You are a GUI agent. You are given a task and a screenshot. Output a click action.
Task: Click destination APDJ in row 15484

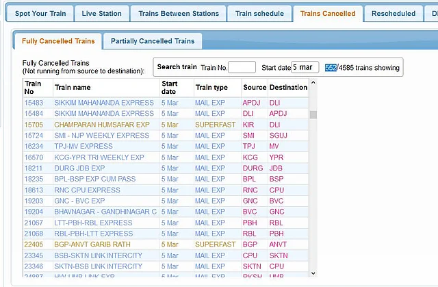tap(278, 114)
